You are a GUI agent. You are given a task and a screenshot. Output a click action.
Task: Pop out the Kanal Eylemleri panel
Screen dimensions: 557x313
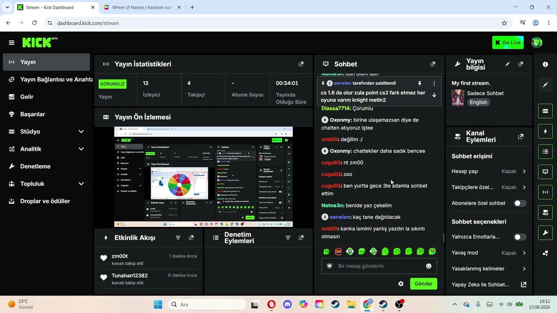coord(520,137)
